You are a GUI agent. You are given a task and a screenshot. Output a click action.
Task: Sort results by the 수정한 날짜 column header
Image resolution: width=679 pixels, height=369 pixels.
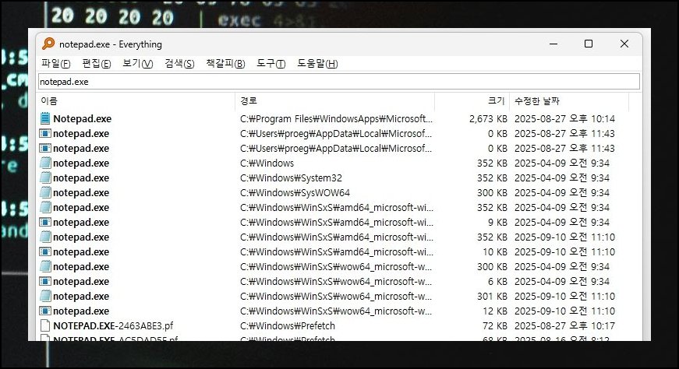coord(569,100)
